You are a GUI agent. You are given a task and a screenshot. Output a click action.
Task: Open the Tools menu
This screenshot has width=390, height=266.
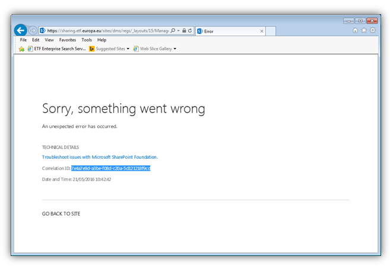(87, 40)
